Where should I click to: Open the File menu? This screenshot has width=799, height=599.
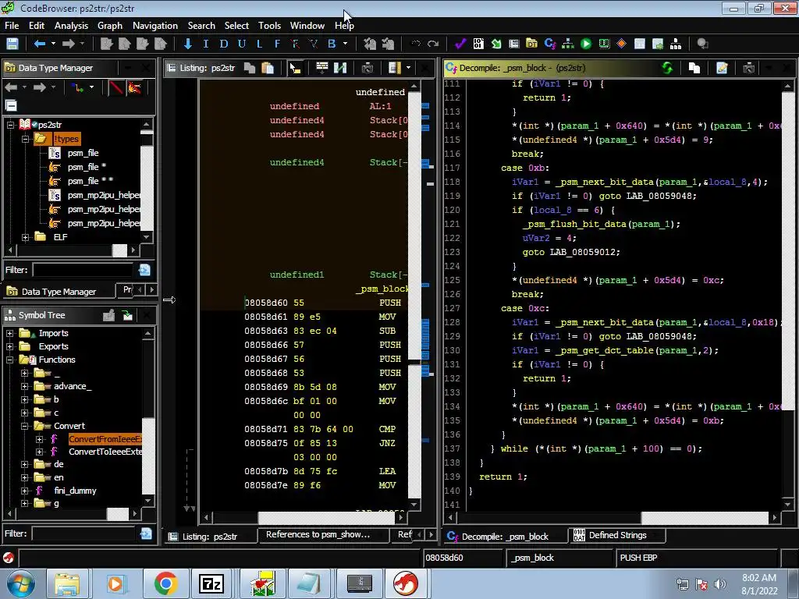click(x=12, y=26)
